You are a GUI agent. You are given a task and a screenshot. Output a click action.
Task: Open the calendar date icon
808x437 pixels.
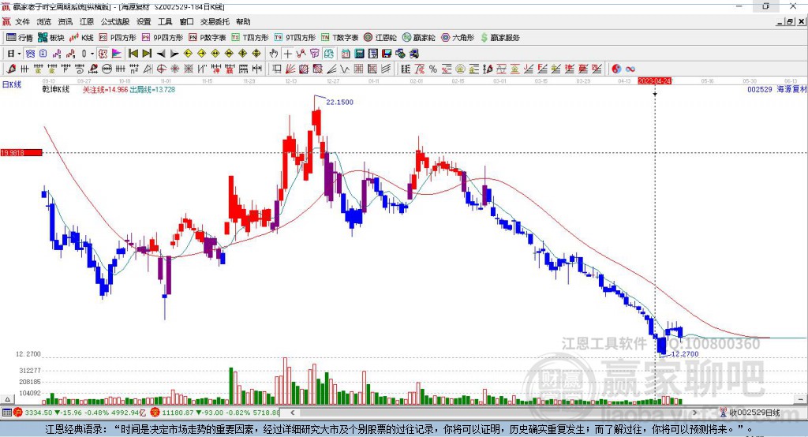tap(346, 54)
